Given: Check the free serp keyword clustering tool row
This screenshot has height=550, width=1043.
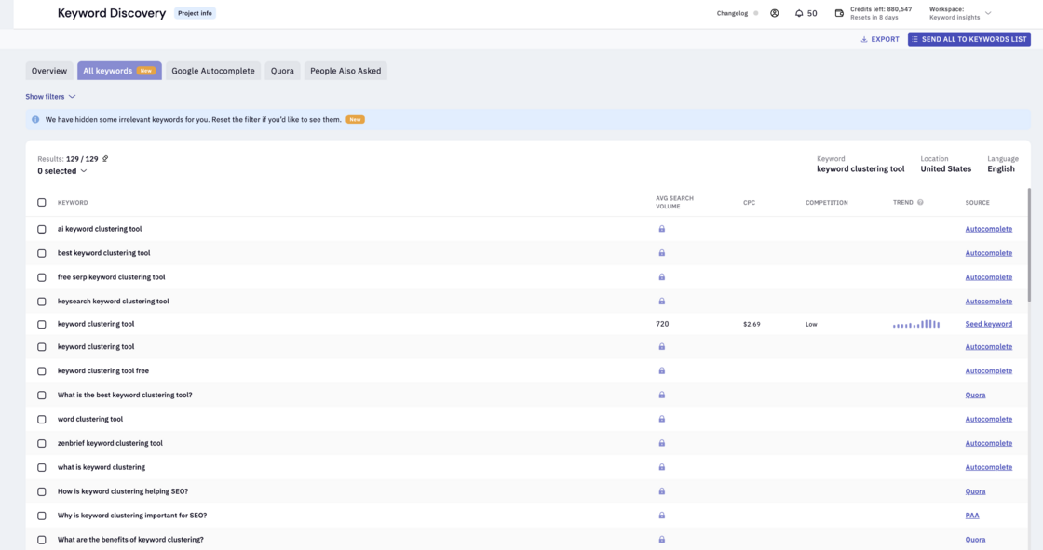Looking at the screenshot, I should coord(42,277).
